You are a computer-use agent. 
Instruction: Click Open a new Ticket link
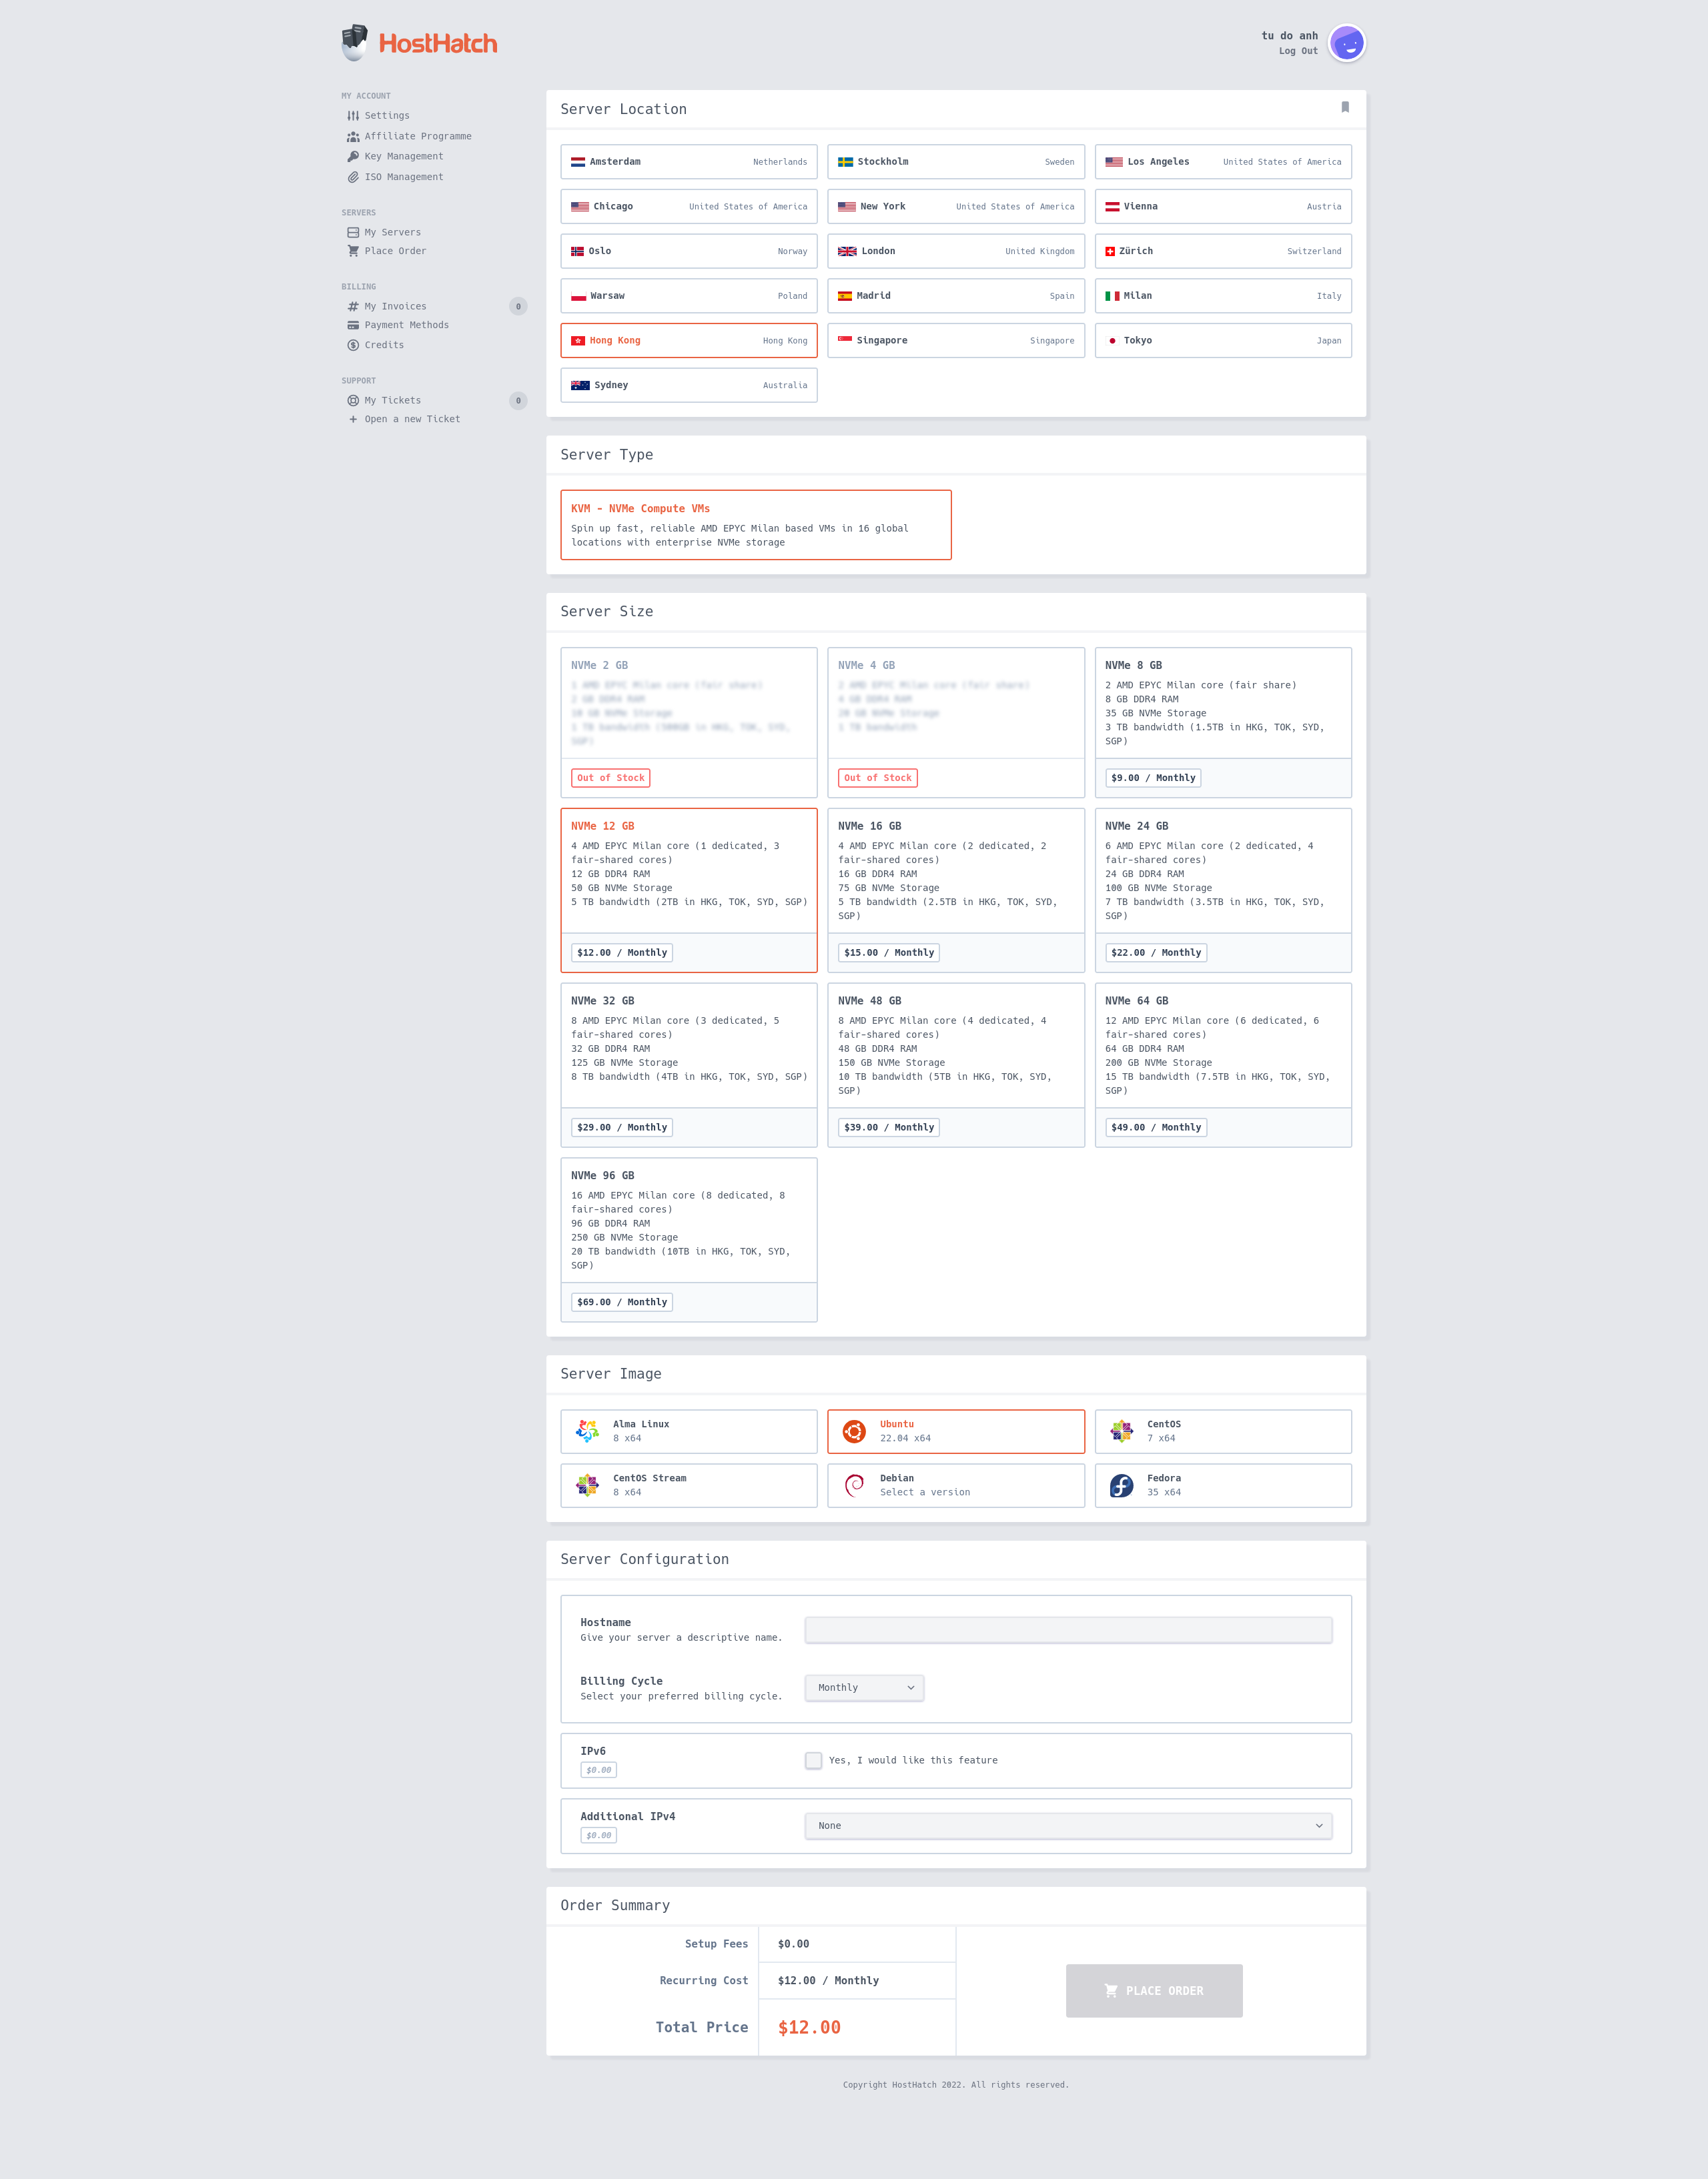(412, 419)
